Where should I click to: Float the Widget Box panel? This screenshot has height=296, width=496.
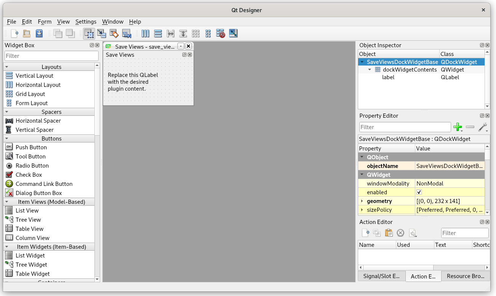tap(92, 45)
